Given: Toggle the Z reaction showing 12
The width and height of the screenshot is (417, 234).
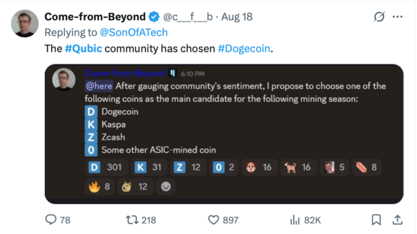Looking at the screenshot, I should [x=188, y=168].
